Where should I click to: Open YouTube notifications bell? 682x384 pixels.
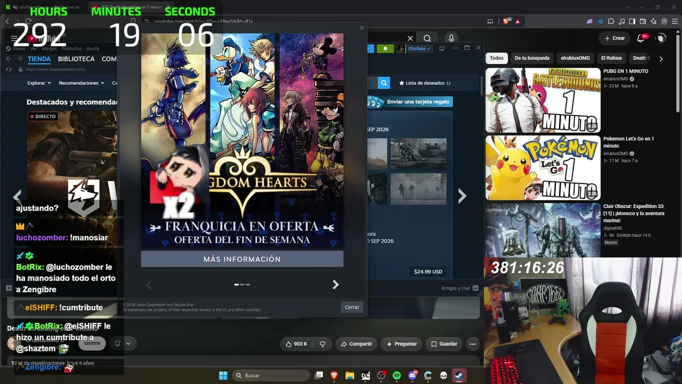642,38
